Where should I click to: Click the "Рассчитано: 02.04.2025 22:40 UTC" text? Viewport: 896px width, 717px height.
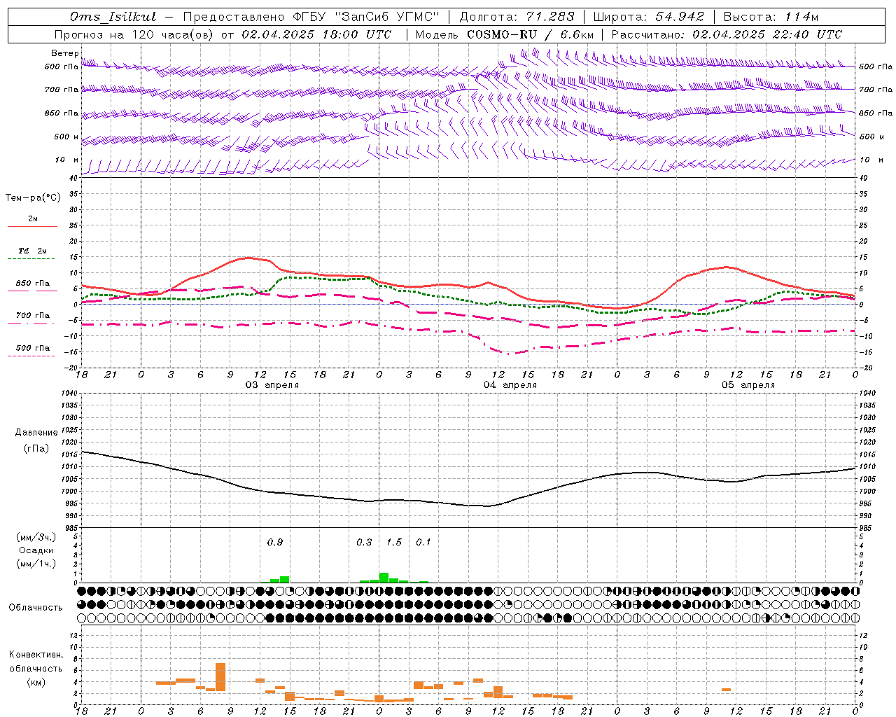tap(727, 34)
